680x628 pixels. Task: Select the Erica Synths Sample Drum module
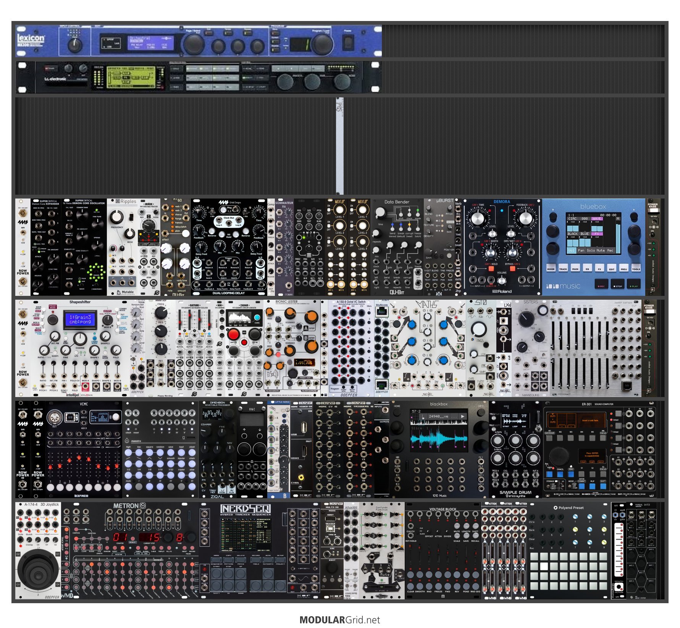click(515, 449)
